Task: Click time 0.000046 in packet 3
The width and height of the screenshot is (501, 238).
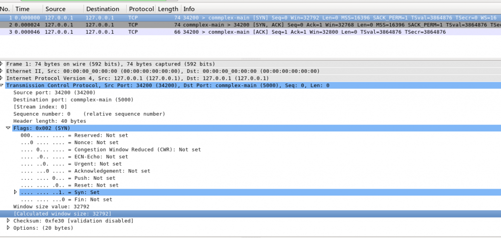Action: pyautogui.click(x=27, y=32)
